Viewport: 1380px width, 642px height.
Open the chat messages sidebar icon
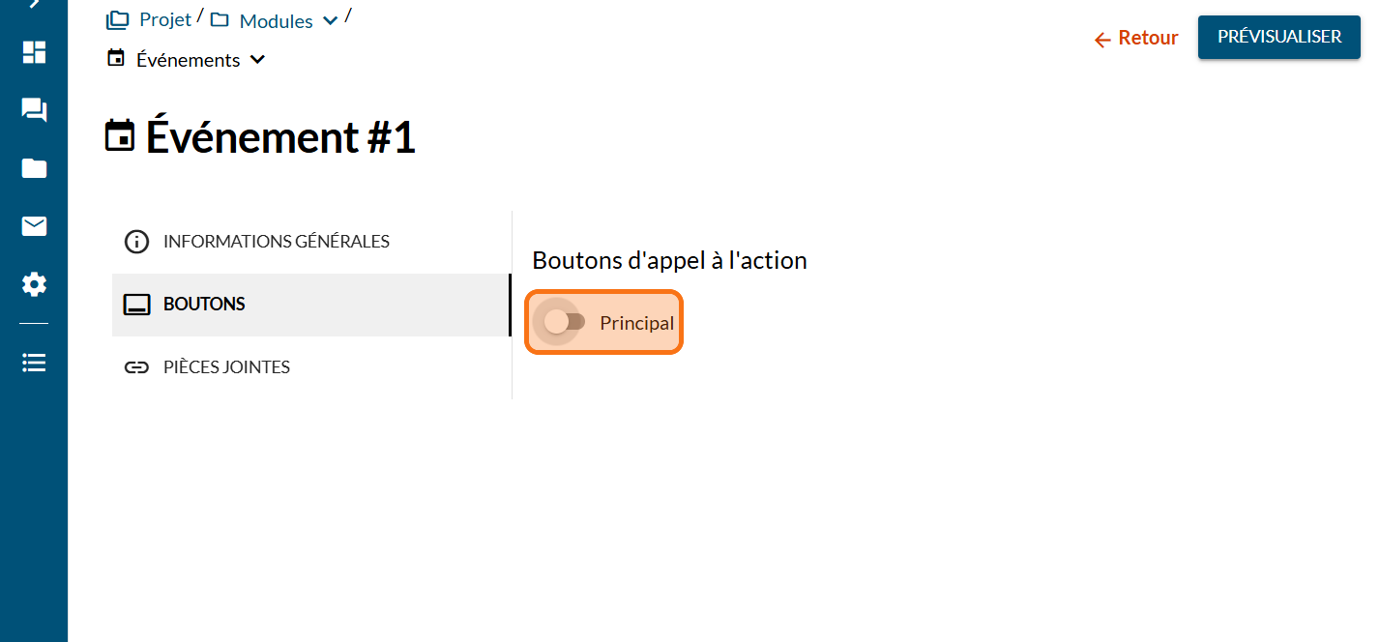34,110
